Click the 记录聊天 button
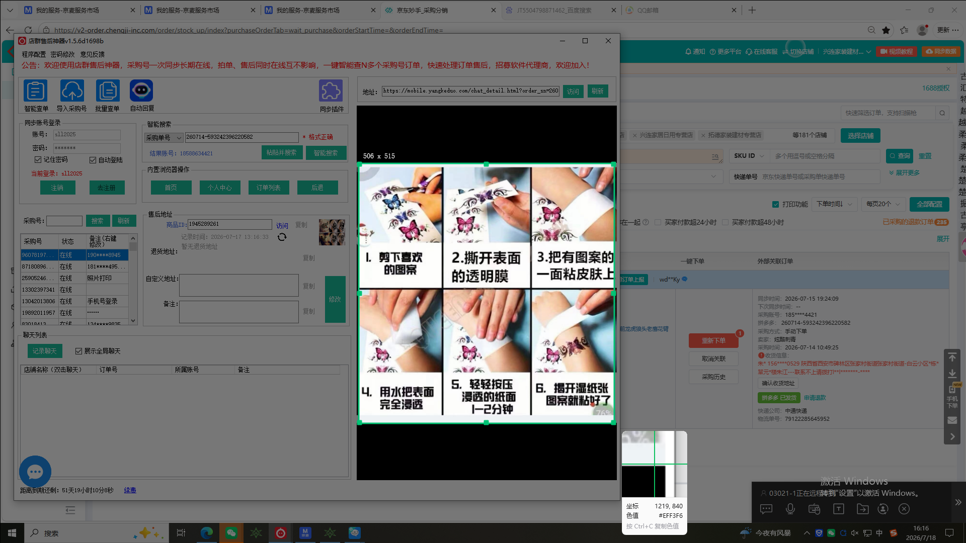This screenshot has width=966, height=543. [x=45, y=351]
